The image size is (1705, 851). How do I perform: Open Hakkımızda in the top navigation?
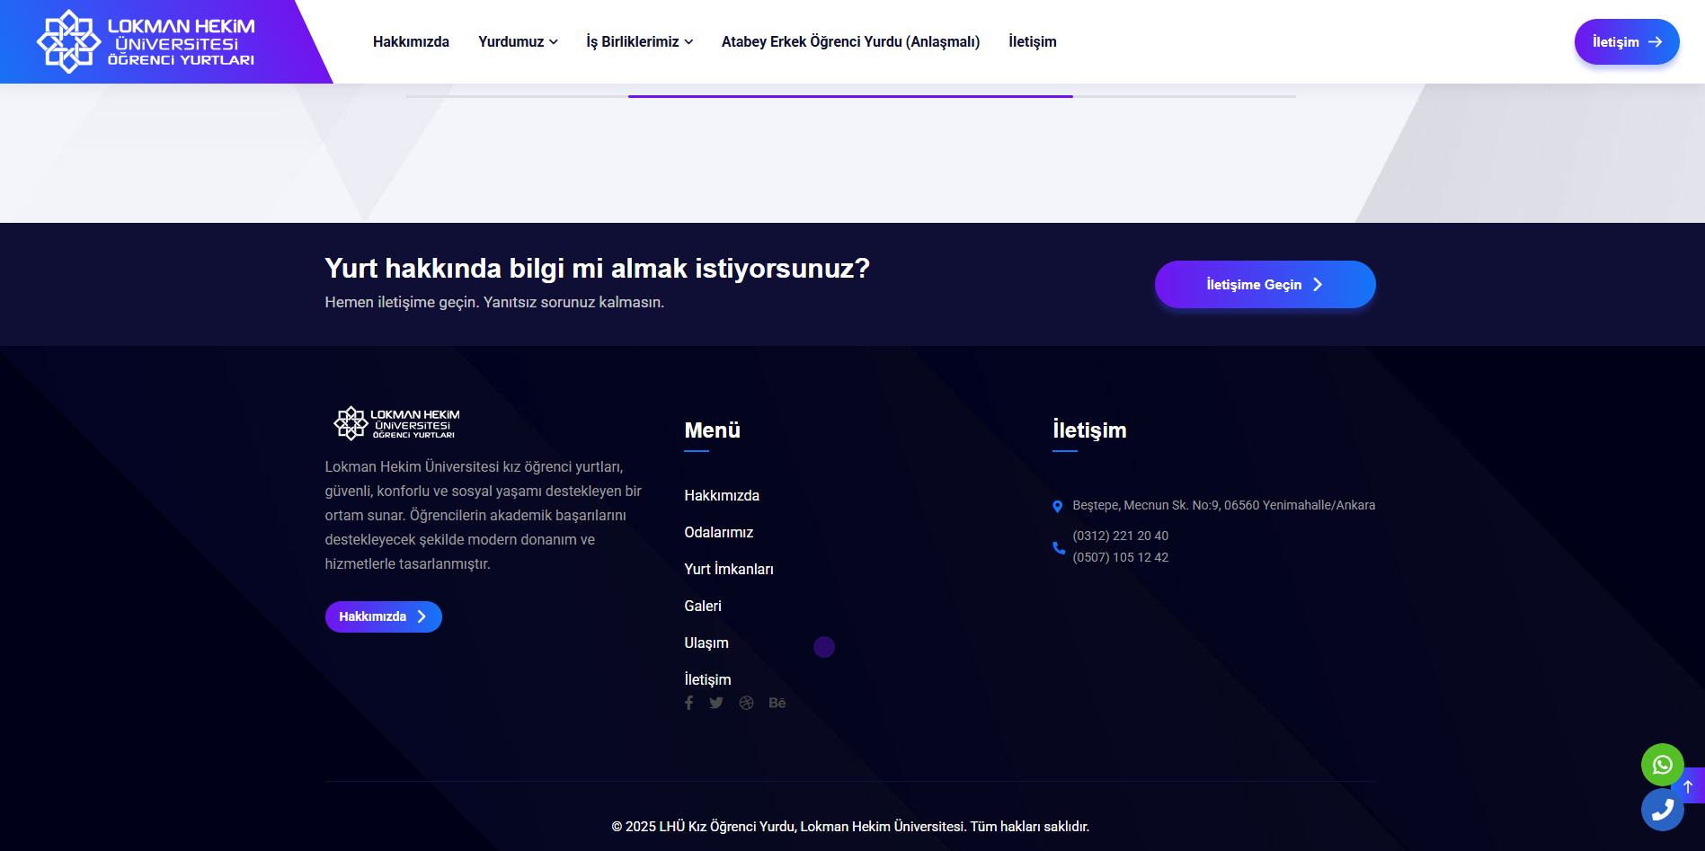[411, 42]
